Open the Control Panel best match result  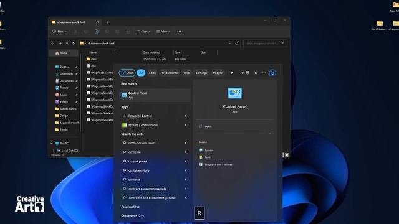[155, 95]
